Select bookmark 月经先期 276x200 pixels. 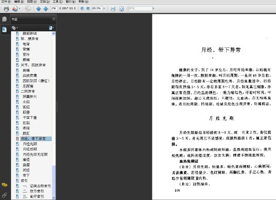30,144
